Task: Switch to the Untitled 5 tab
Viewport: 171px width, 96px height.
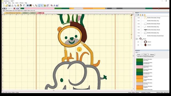Action: (33, 13)
